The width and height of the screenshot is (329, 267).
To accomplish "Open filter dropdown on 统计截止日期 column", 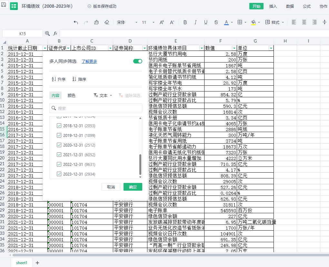I will pyautogui.click(x=45, y=48).
